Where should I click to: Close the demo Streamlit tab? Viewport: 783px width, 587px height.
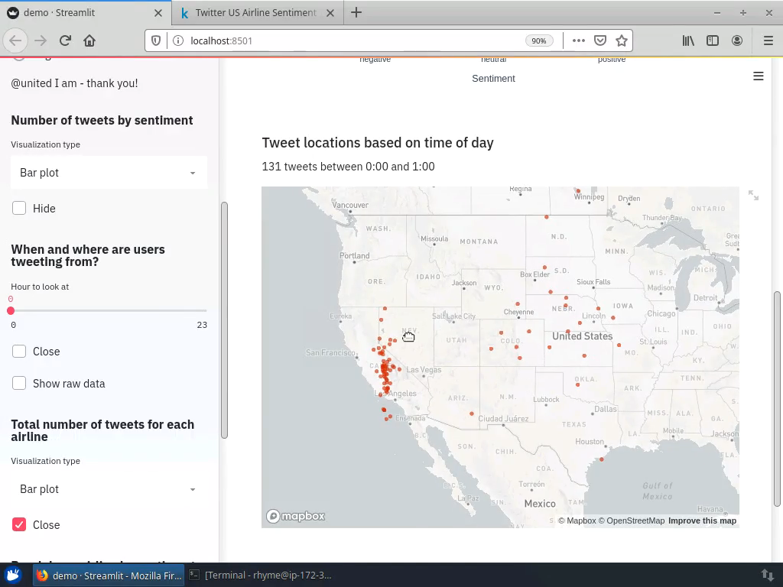click(158, 13)
